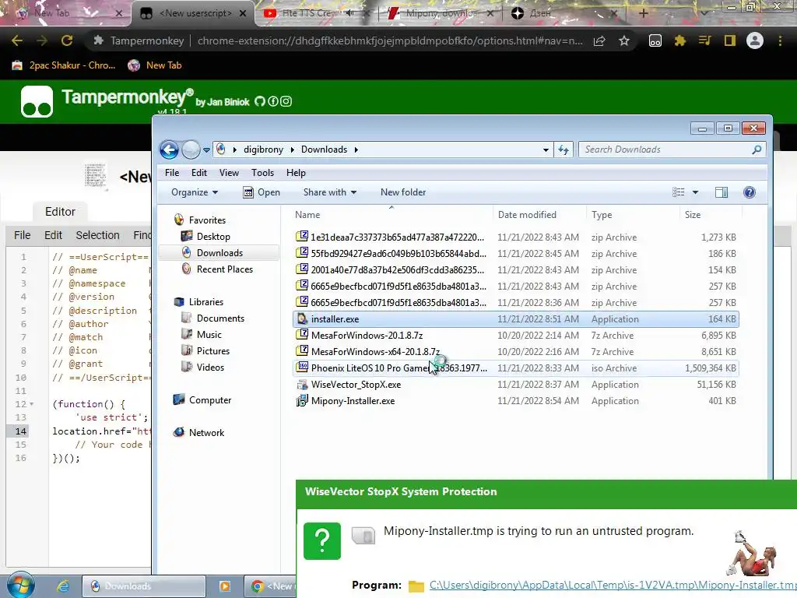
Task: Click the green question mark alert icon
Action: 322,541
